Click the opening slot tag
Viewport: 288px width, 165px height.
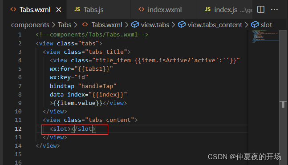coord(60,129)
